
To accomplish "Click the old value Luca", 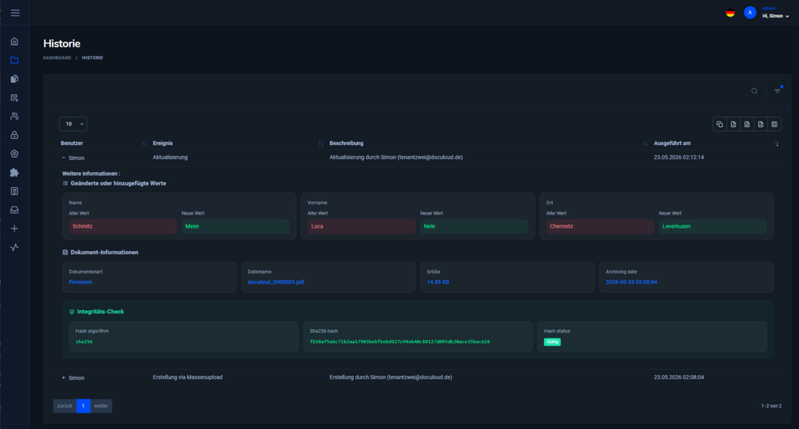I will click(361, 226).
